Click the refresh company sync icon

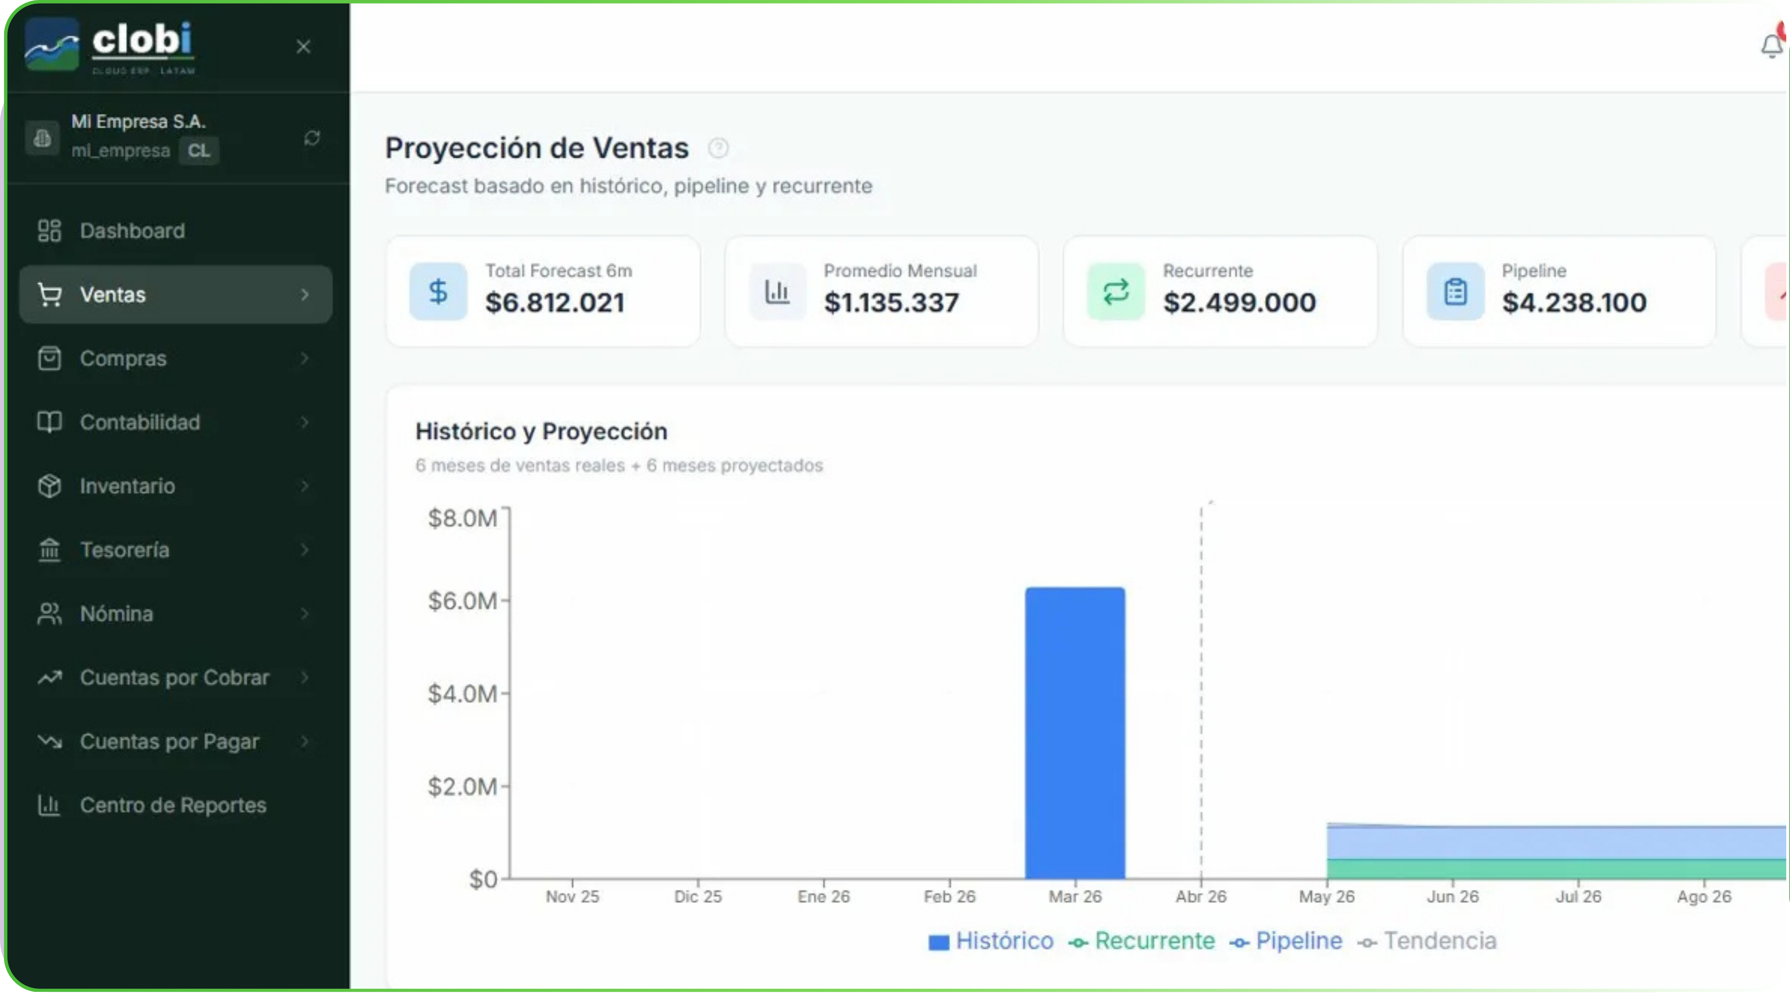(x=312, y=137)
